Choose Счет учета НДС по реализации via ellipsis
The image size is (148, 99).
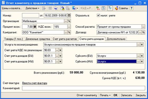pos(57,50)
